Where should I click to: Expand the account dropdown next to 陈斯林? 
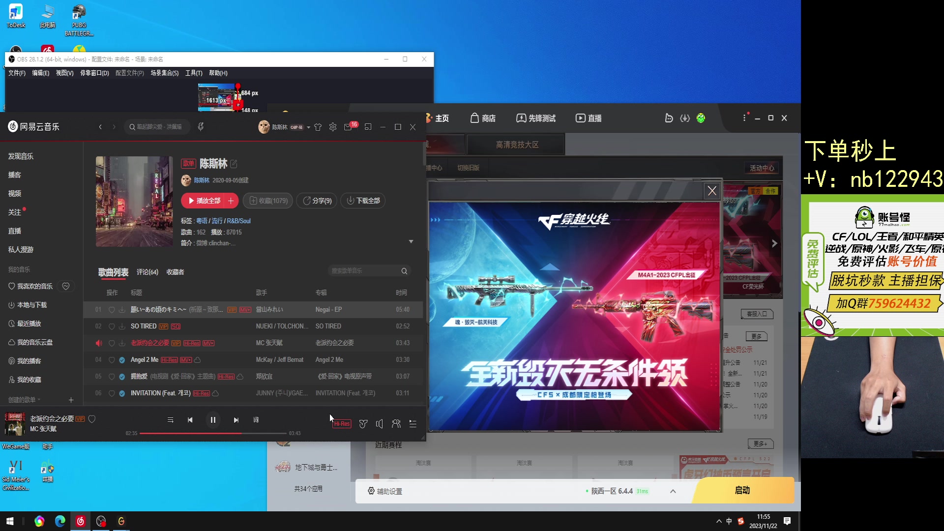(x=308, y=127)
